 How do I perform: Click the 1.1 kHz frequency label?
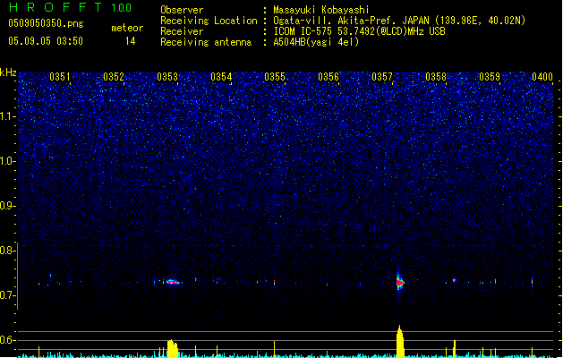pos(8,116)
